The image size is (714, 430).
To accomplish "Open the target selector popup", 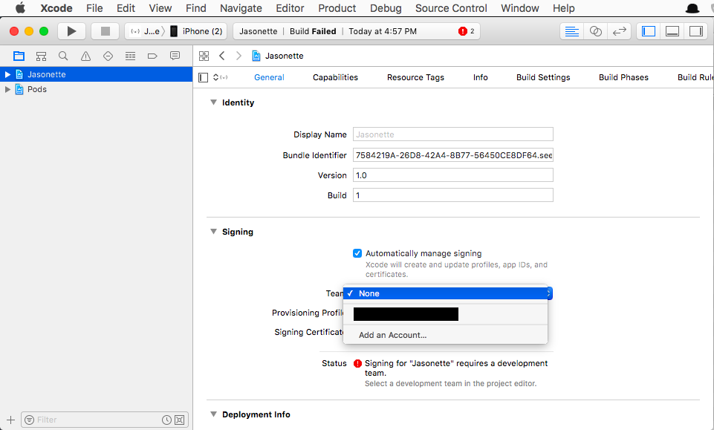I will 221,77.
